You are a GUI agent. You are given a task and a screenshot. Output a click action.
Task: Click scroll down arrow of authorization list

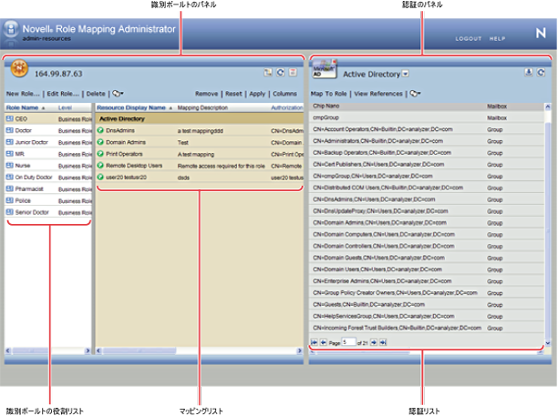(548, 343)
